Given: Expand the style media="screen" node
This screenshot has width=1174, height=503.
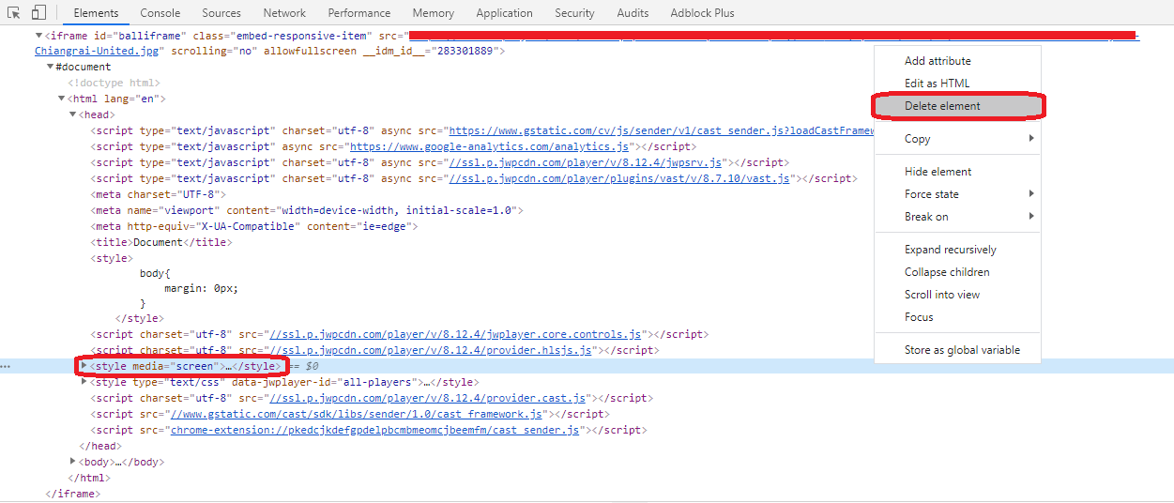Looking at the screenshot, I should 84,366.
